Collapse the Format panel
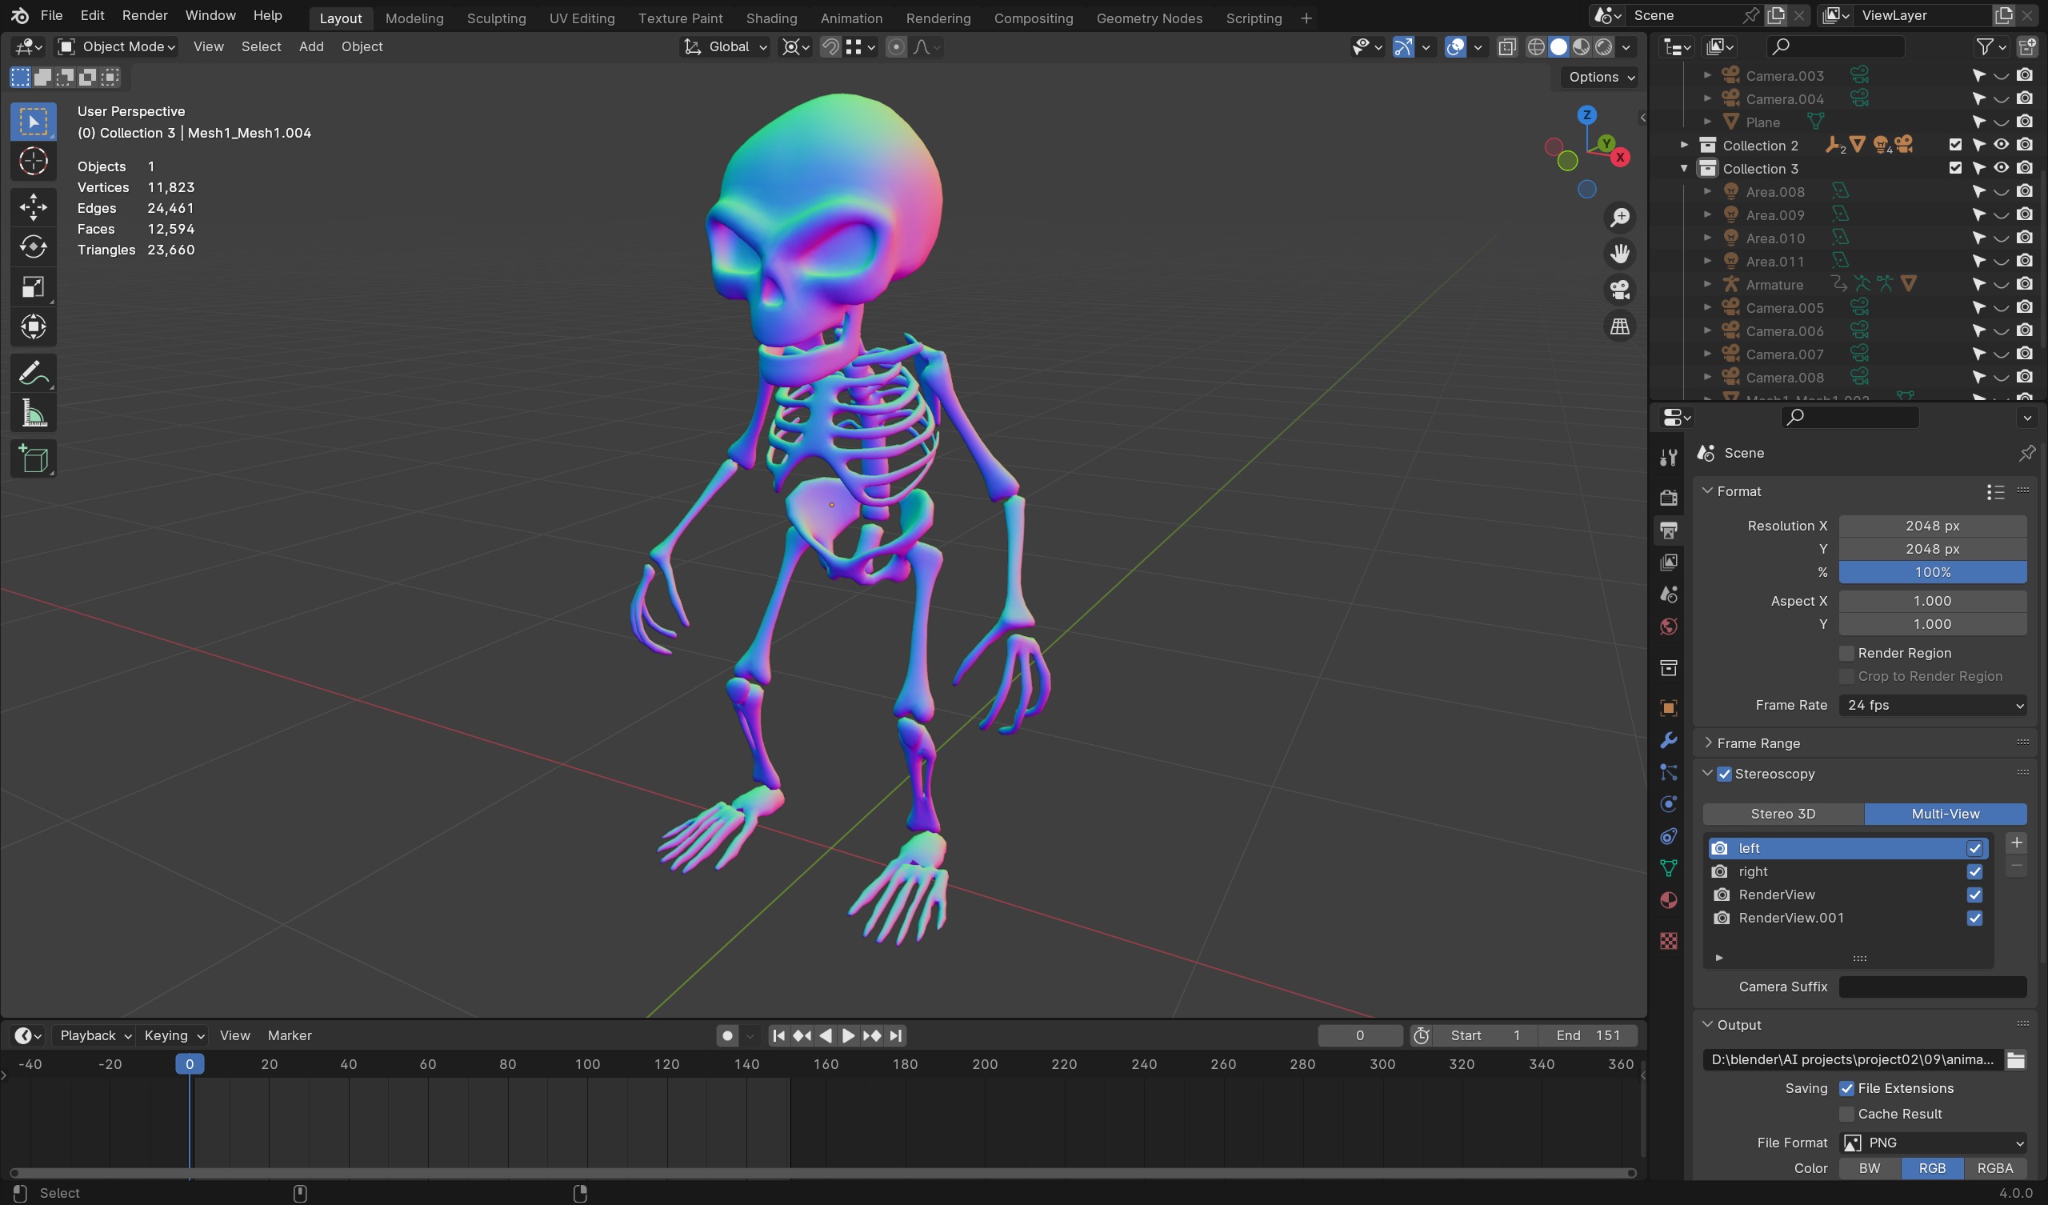This screenshot has height=1205, width=2048. tap(1707, 491)
